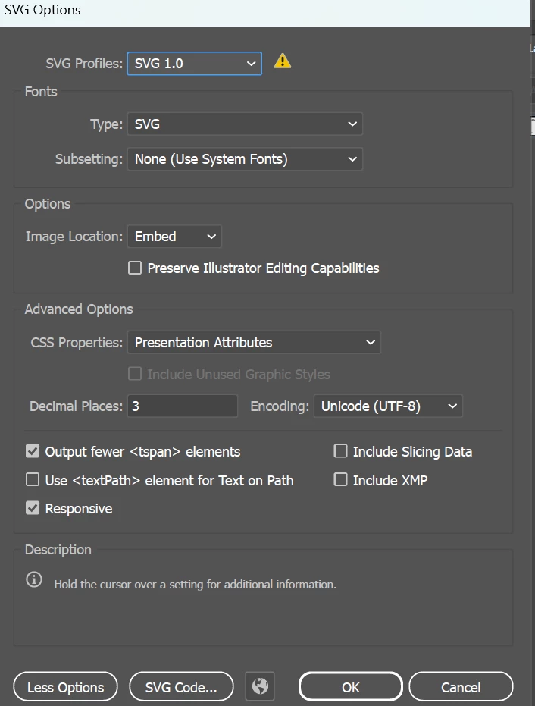The width and height of the screenshot is (535, 706).
Task: Open the Encoding dropdown
Action: (x=388, y=406)
